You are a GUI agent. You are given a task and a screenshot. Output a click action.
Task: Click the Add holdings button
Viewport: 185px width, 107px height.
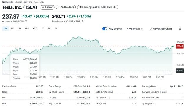click(66, 7)
